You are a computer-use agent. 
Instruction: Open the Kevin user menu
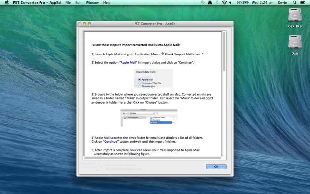(283, 3)
